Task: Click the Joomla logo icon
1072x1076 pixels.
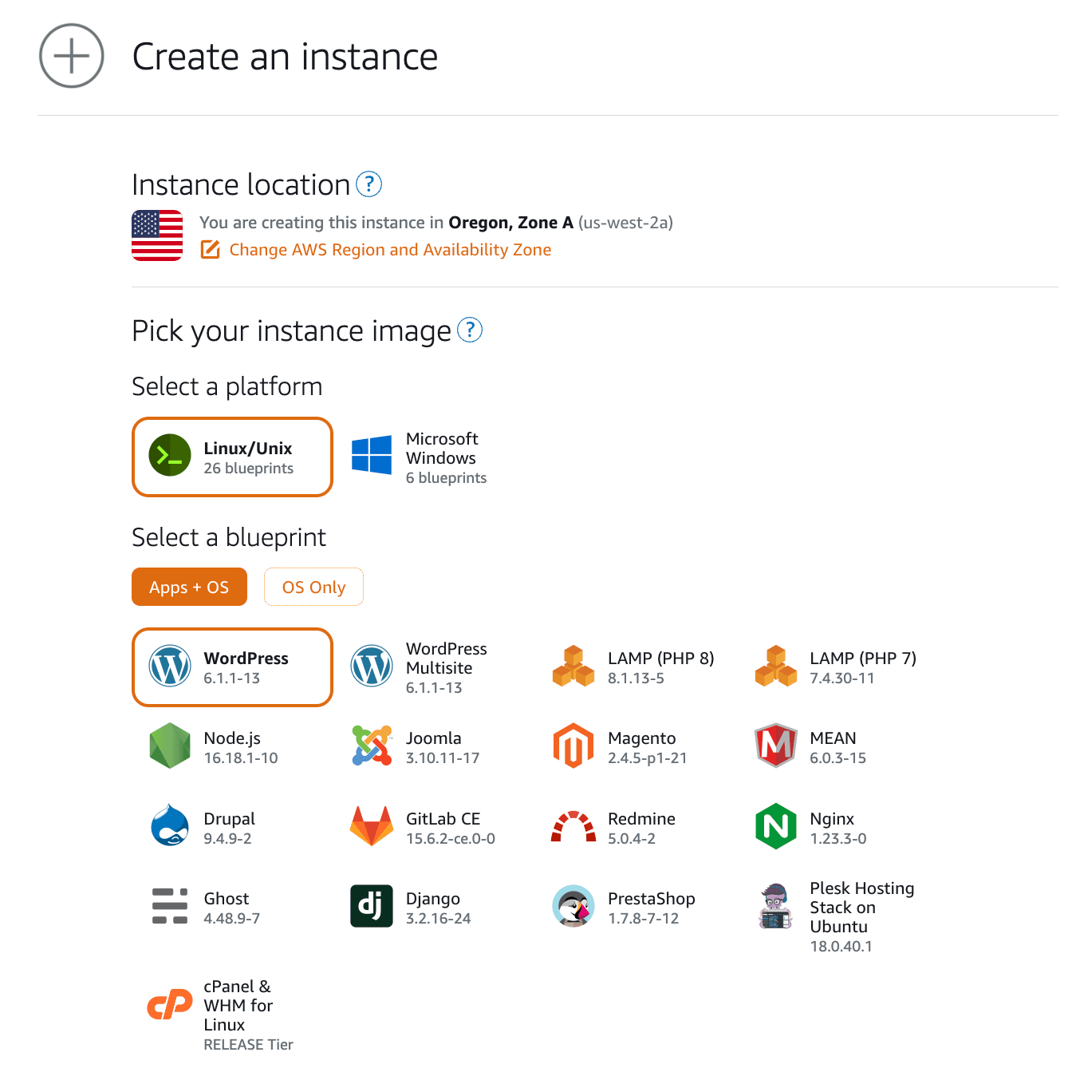Action: tap(372, 746)
